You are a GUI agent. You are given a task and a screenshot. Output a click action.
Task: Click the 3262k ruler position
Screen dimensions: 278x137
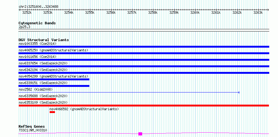point(237,12)
